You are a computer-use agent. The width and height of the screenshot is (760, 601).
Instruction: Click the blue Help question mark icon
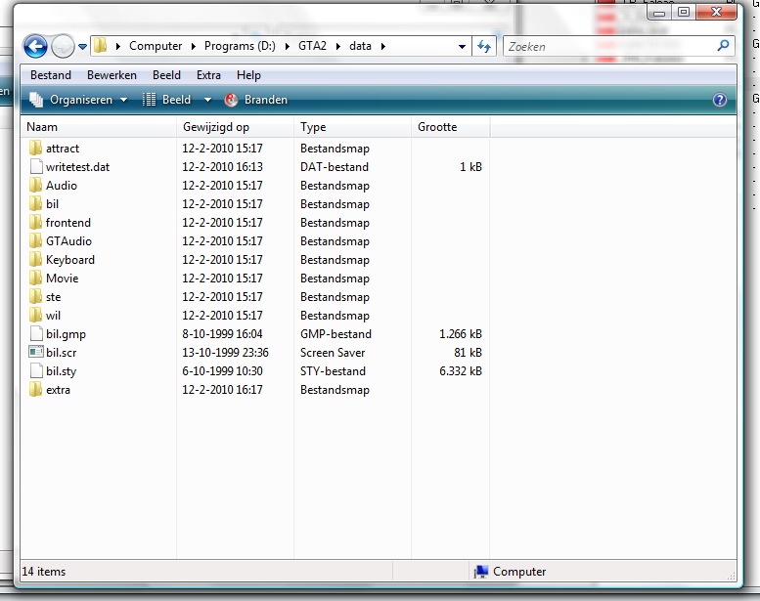click(720, 100)
